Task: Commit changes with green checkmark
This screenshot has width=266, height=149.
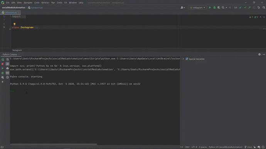Action: [245, 7]
